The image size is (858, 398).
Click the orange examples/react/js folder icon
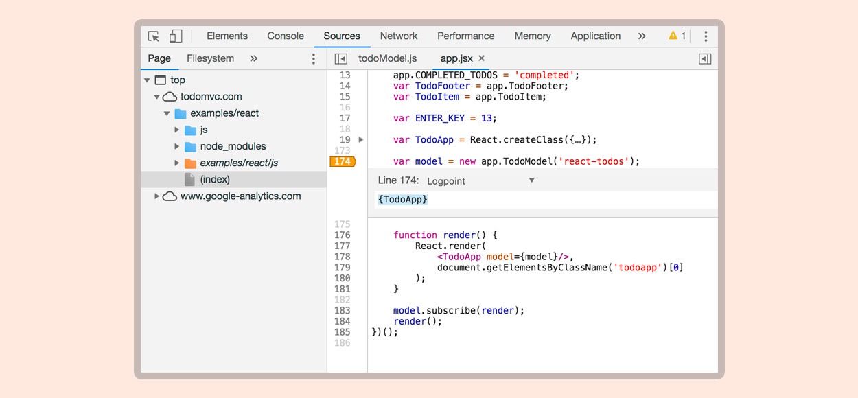click(191, 163)
